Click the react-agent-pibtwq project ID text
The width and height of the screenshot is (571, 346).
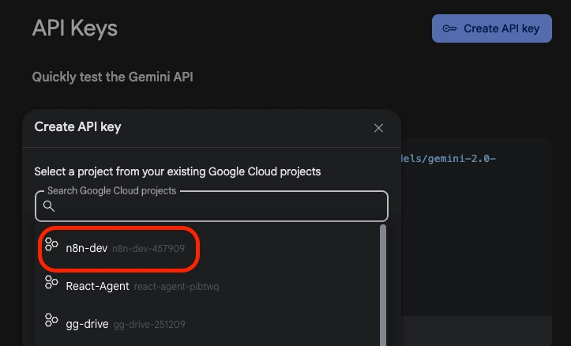pyautogui.click(x=176, y=287)
